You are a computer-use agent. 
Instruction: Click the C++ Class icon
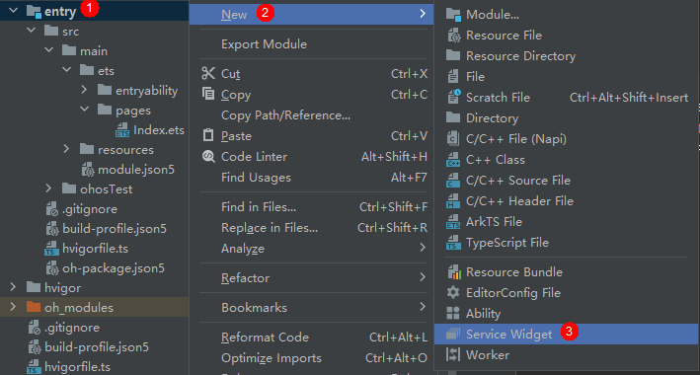pyautogui.click(x=453, y=160)
